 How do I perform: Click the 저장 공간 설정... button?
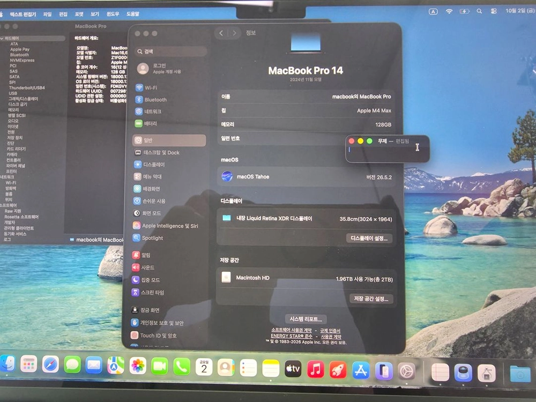[x=371, y=299]
